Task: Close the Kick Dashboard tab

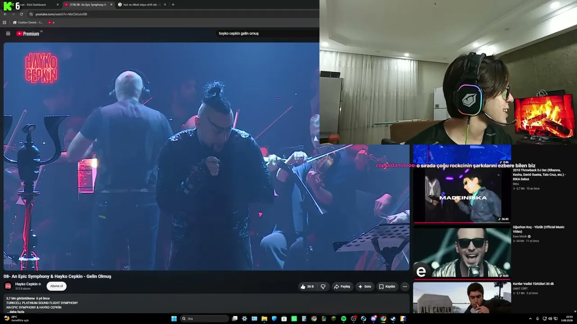Action: pos(58,4)
